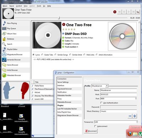Click the red record icon in toolbar

(x=115, y=12)
